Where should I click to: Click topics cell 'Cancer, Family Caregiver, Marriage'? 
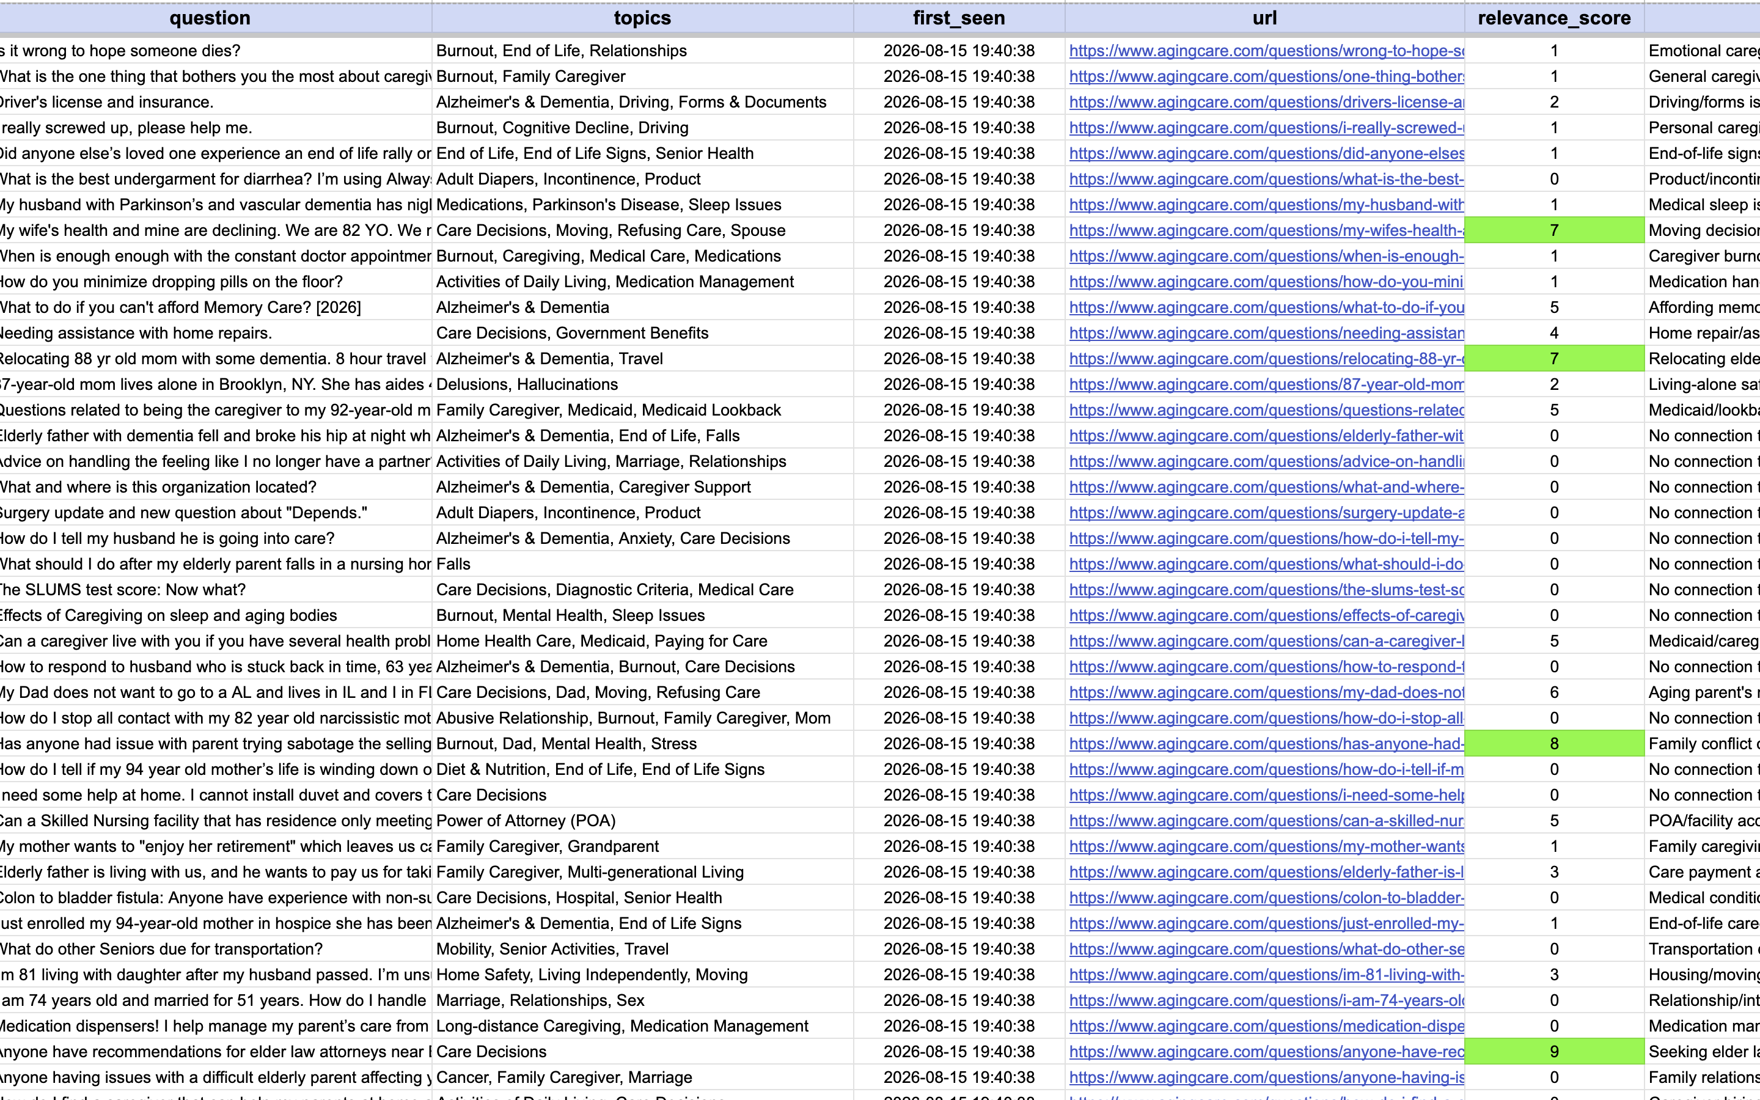click(x=643, y=1077)
